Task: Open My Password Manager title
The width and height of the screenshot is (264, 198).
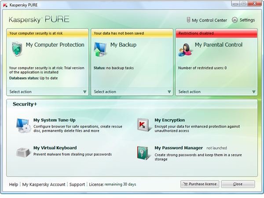Action: [x=179, y=148]
